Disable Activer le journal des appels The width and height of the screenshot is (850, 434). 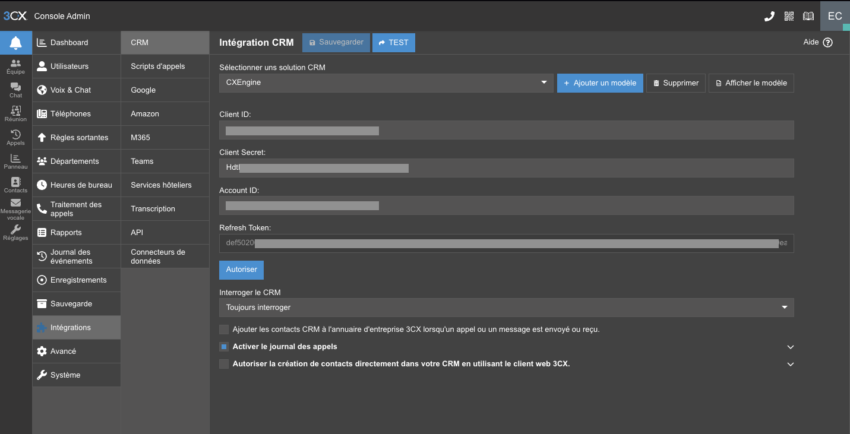(224, 346)
